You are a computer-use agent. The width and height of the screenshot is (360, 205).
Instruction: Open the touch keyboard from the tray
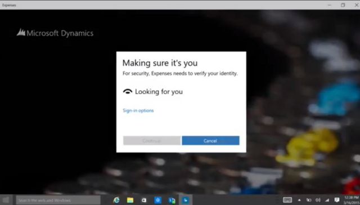point(287,200)
